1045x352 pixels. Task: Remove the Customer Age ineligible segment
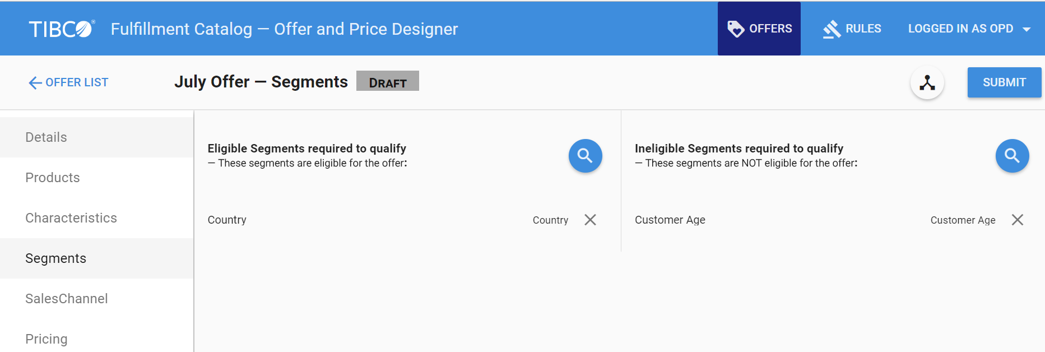tap(1018, 220)
